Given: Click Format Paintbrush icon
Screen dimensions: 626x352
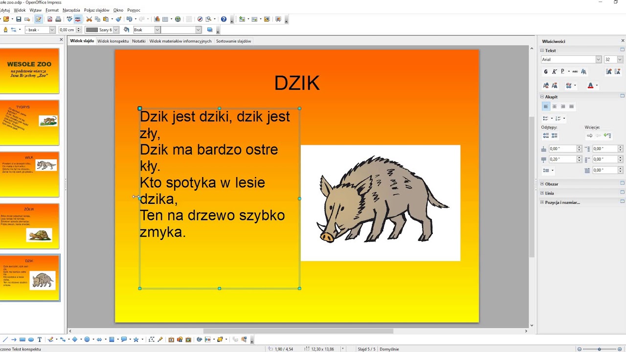Looking at the screenshot, I should 118,19.
